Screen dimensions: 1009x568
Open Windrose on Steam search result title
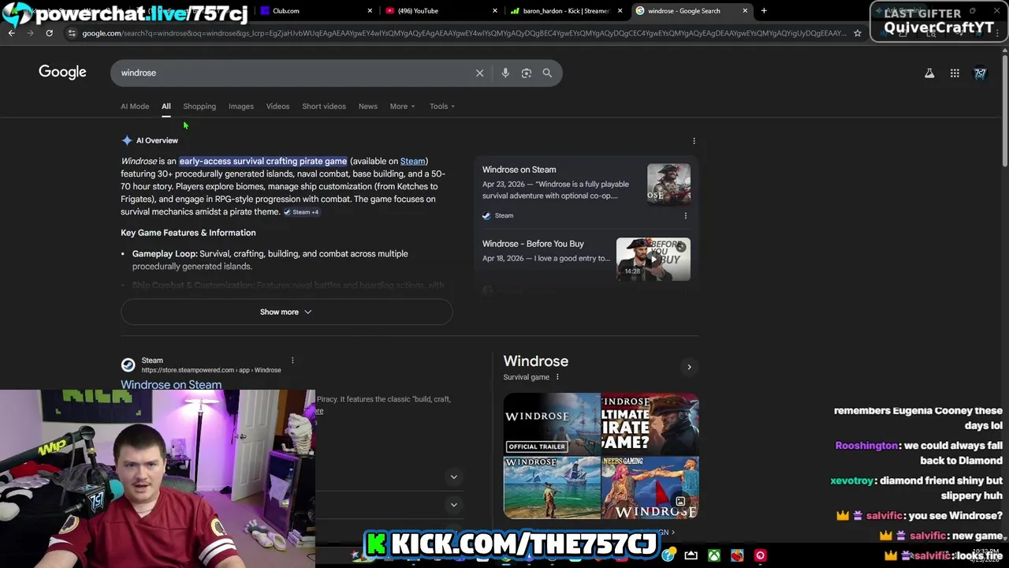(171, 385)
